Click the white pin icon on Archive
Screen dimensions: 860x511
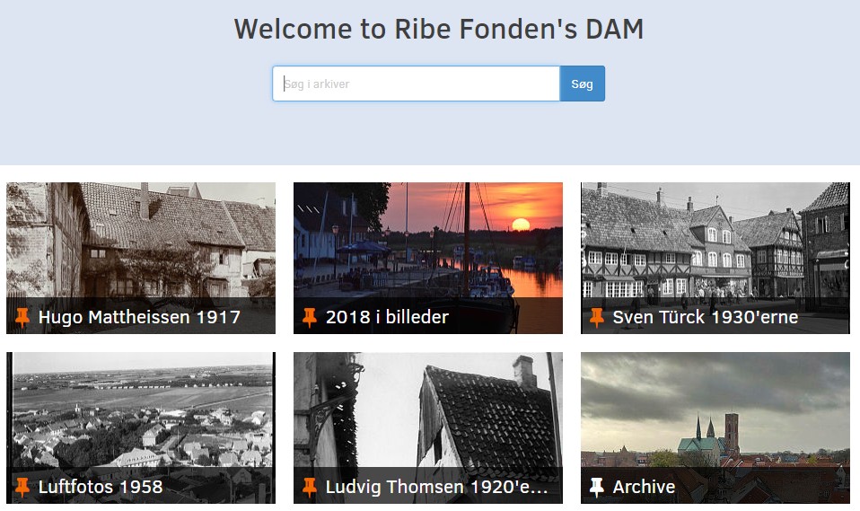coord(597,487)
